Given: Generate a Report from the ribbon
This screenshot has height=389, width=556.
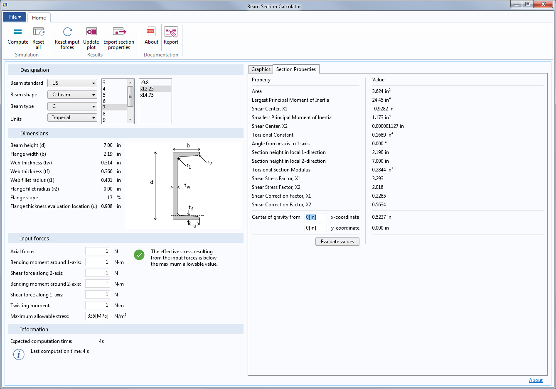Looking at the screenshot, I should pyautogui.click(x=171, y=32).
